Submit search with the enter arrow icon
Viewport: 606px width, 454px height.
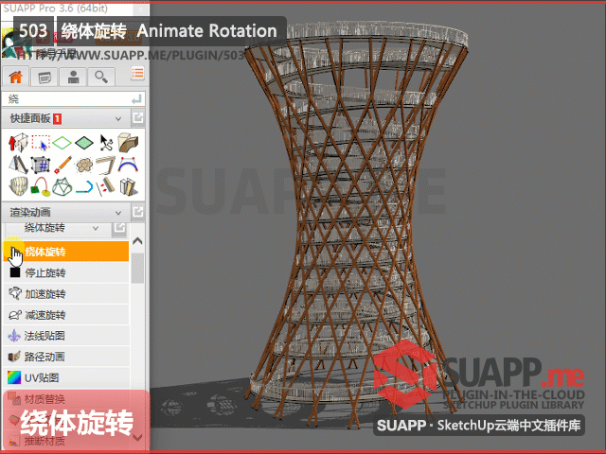[136, 99]
